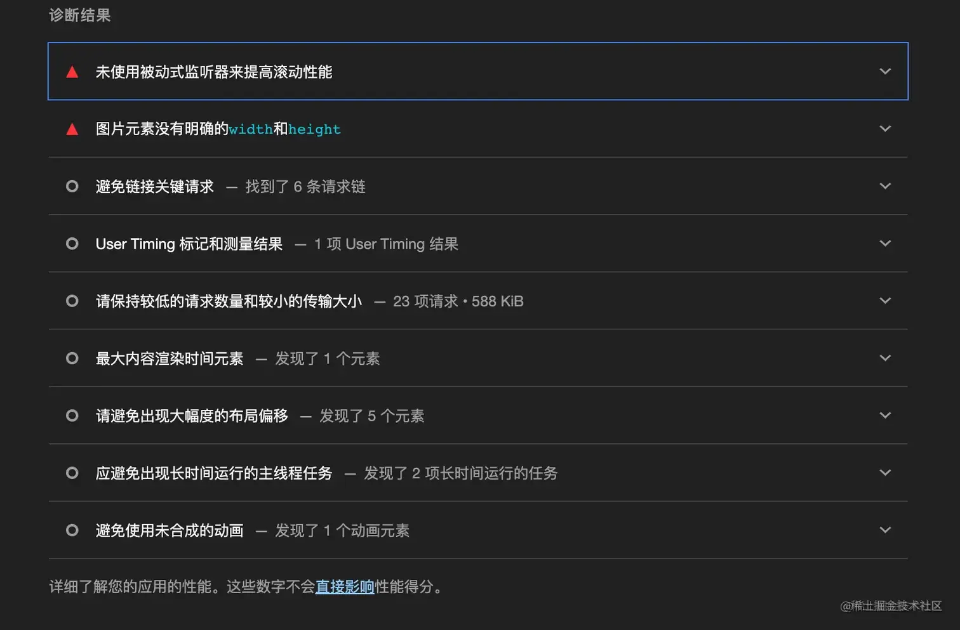Click the 诊断结果 section heading
The height and width of the screenshot is (630, 960).
[80, 15]
